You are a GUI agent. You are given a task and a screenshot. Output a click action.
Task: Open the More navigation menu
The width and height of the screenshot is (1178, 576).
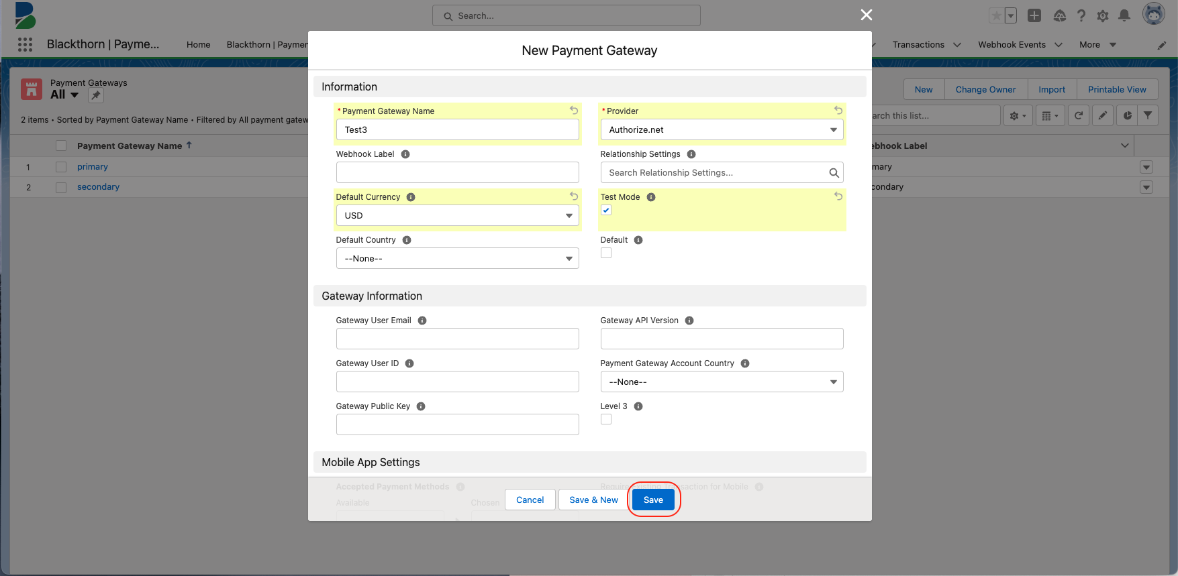(x=1097, y=45)
